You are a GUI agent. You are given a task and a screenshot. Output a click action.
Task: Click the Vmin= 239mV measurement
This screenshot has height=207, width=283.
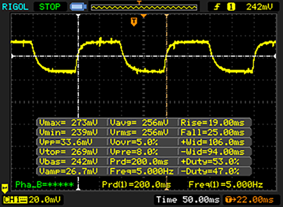pos(69,132)
